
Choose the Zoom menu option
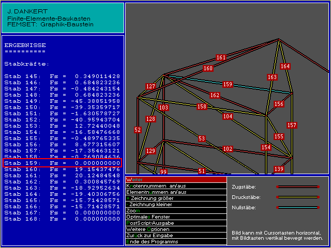click(x=175, y=211)
